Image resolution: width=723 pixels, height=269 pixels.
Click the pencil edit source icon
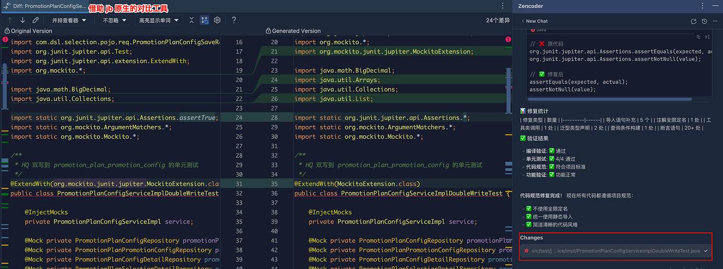[x=36, y=20]
